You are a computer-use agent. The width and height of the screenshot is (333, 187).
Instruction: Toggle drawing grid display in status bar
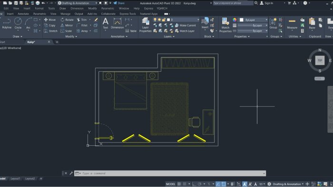(x=179, y=184)
